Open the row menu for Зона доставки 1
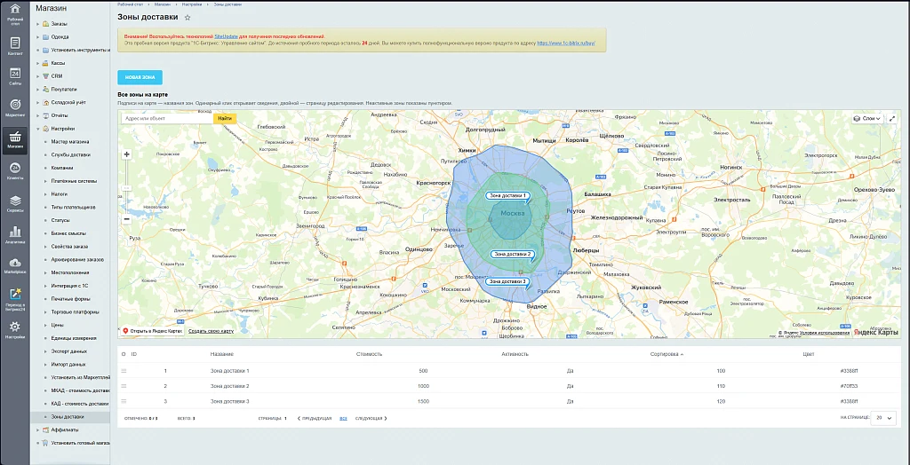 pyautogui.click(x=124, y=371)
